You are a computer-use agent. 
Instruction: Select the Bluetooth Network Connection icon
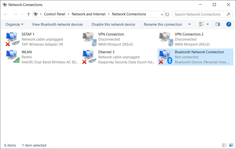(166, 57)
